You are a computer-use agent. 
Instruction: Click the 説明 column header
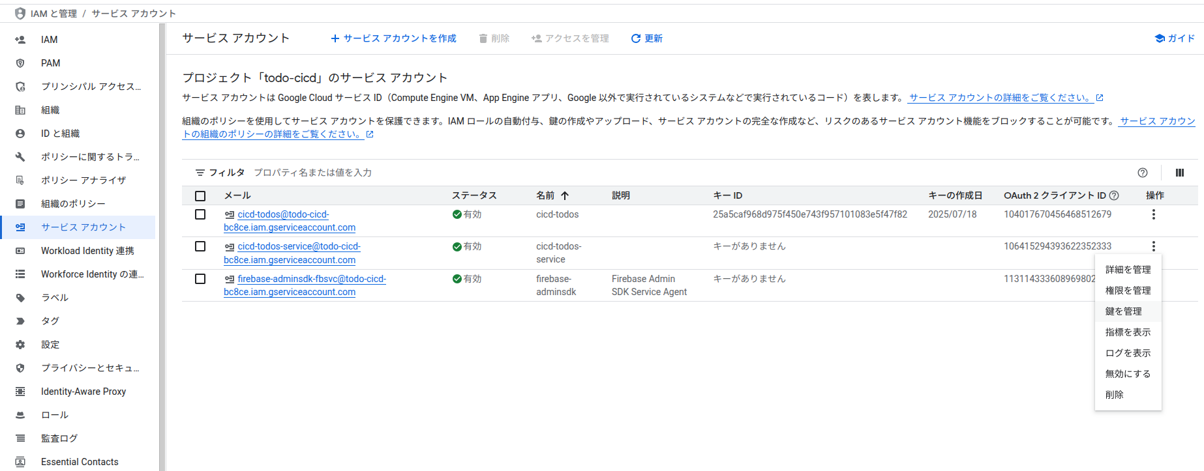pyautogui.click(x=621, y=195)
